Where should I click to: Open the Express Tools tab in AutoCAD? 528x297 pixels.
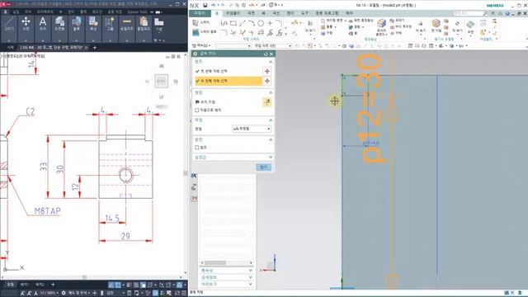pos(137,12)
